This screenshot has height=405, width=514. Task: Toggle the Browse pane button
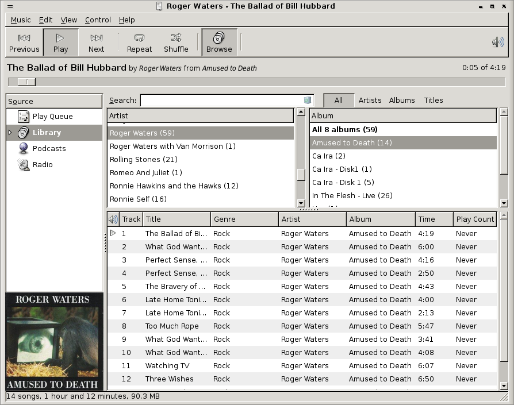click(x=219, y=43)
